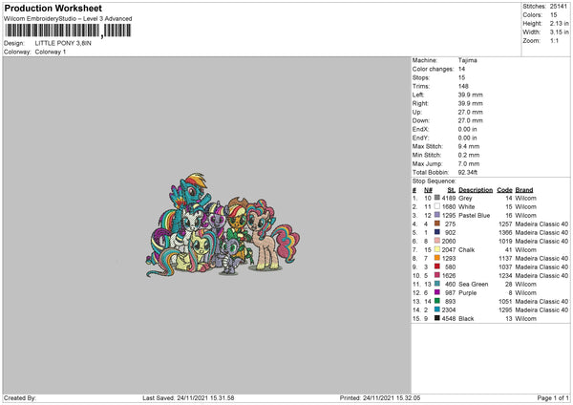
Task: Select the pink swatch for code 1019
Action: pos(437,241)
